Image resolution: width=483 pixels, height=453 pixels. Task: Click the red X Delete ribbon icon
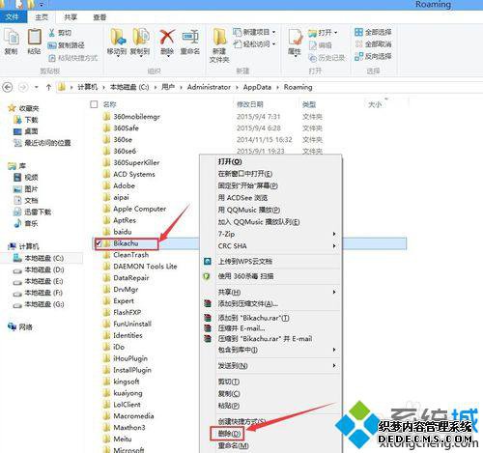click(x=167, y=37)
